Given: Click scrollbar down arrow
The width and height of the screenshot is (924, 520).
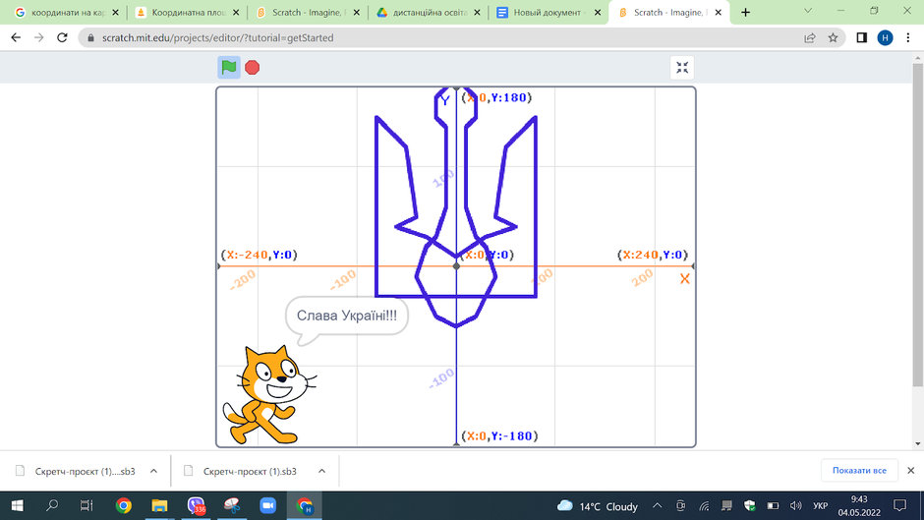Looking at the screenshot, I should pos(917,444).
